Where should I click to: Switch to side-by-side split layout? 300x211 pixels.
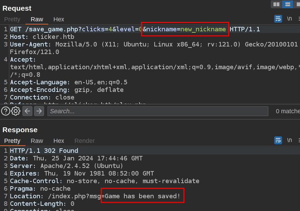pos(276,4)
